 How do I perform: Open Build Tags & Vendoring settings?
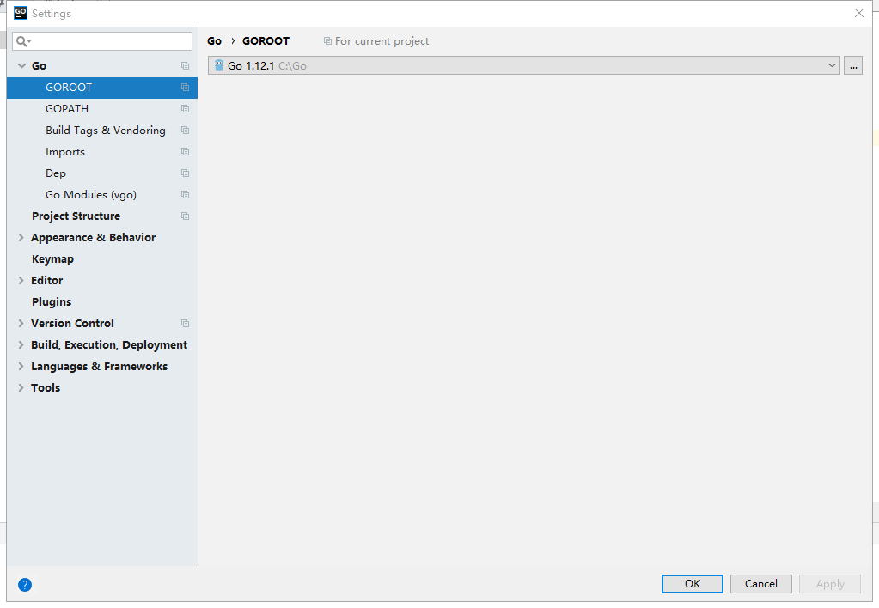102,130
